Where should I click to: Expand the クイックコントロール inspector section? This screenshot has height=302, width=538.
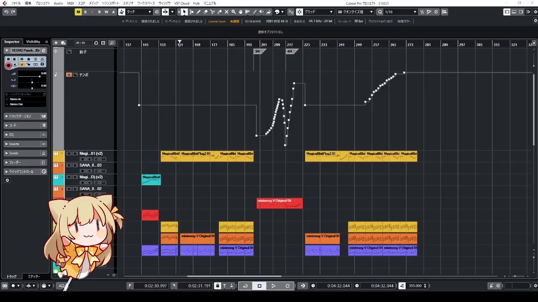click(x=25, y=172)
